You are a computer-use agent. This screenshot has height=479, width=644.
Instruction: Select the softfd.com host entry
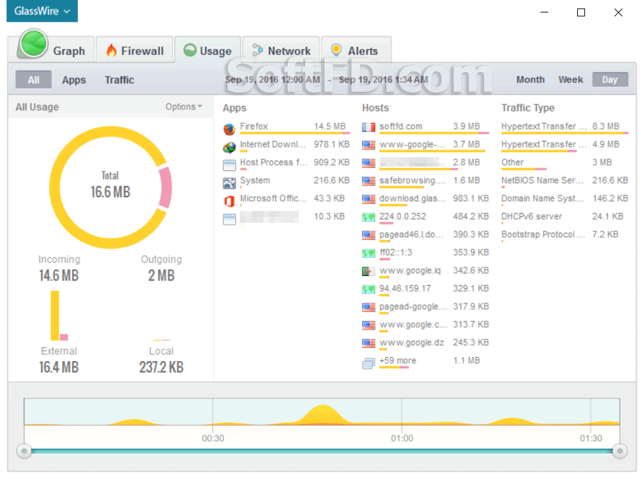click(425, 127)
